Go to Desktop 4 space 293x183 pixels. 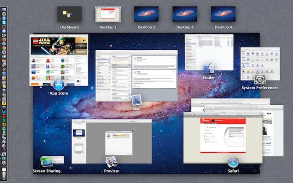(x=223, y=14)
